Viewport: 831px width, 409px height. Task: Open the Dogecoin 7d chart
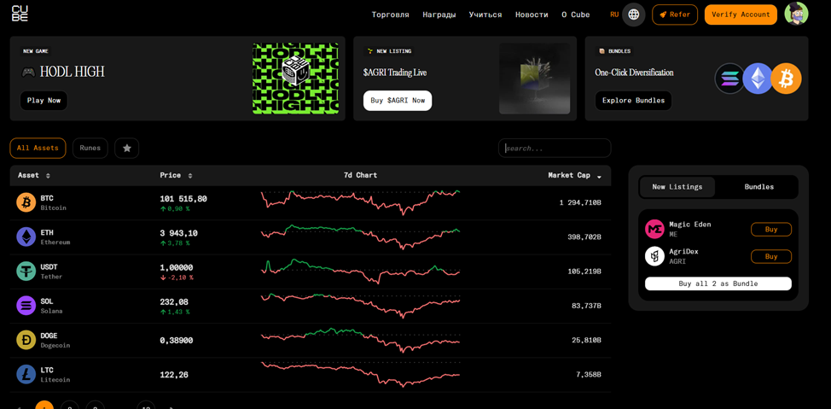tap(360, 340)
